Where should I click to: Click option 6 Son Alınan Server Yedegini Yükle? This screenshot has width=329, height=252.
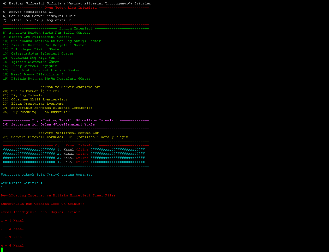[39, 16]
